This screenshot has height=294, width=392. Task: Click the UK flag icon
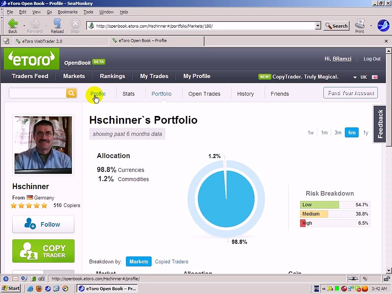pos(374,77)
